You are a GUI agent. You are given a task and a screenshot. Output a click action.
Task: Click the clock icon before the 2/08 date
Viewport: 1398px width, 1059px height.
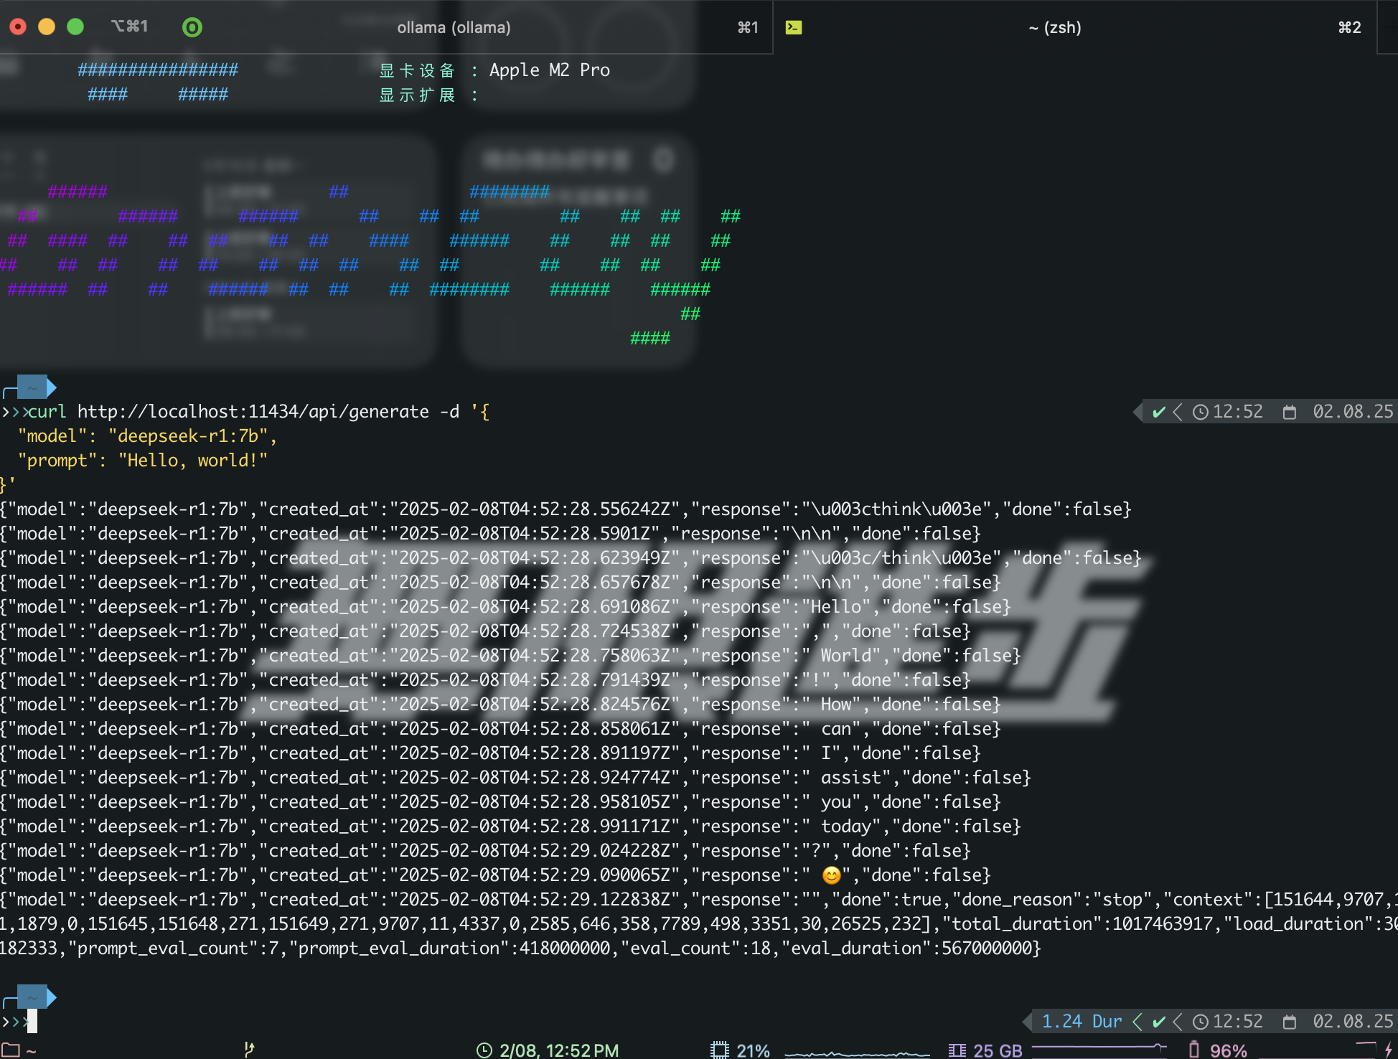tap(485, 1049)
